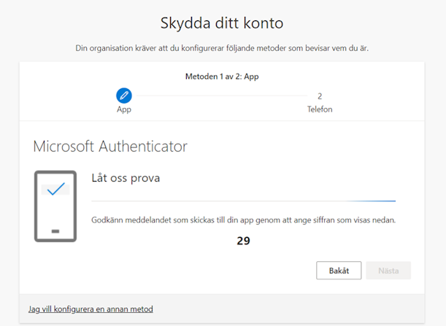This screenshot has height=326, width=446.
Task: Click the progress bar under Låt oss prova
Action: 244,201
